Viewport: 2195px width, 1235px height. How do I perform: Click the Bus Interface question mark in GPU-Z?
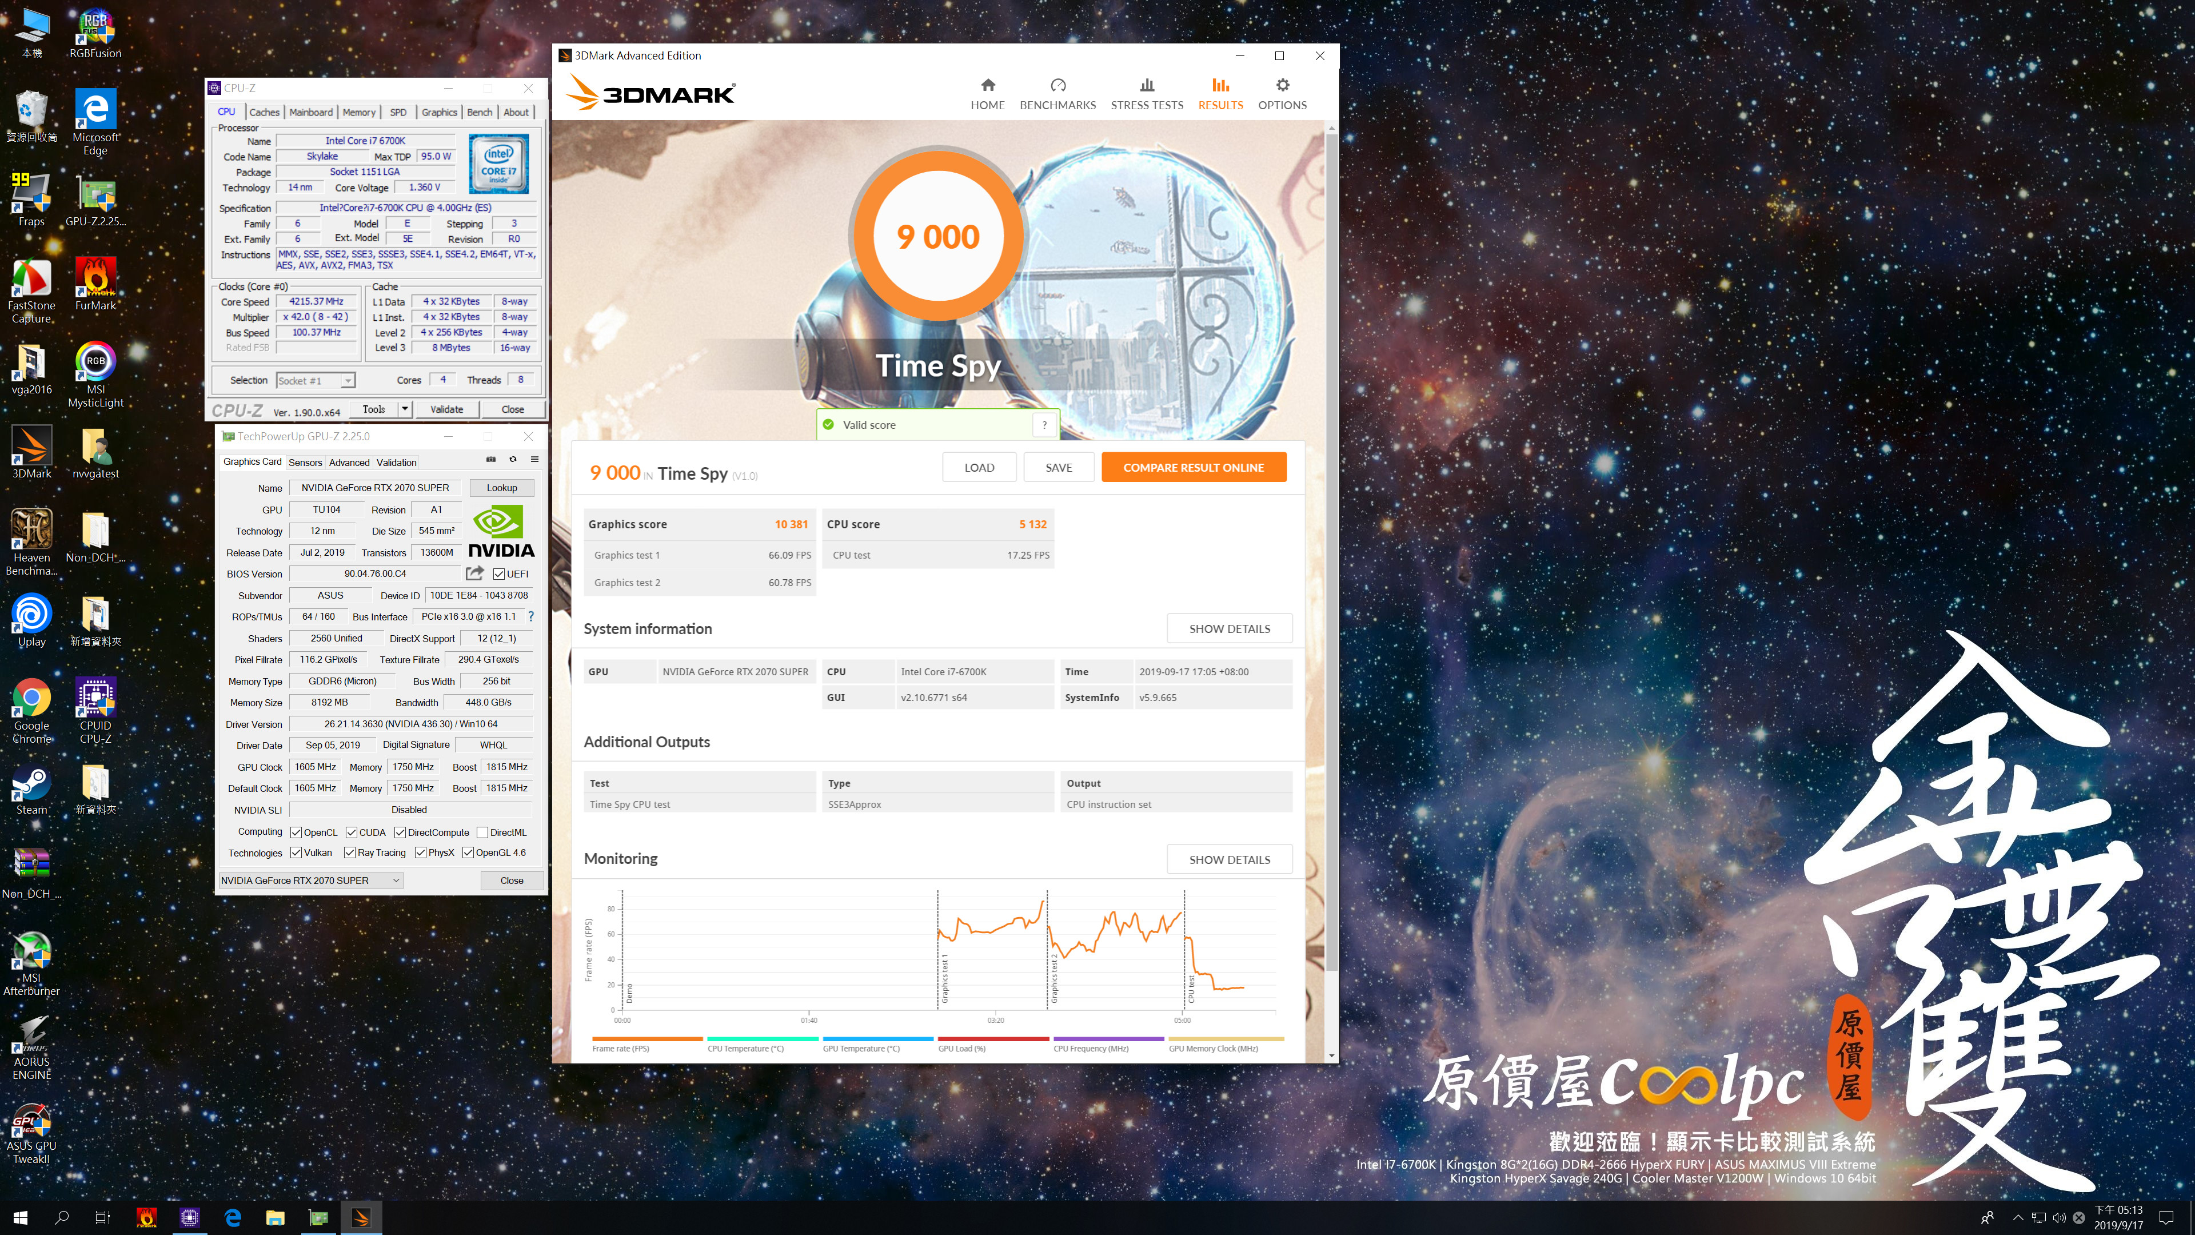click(531, 616)
